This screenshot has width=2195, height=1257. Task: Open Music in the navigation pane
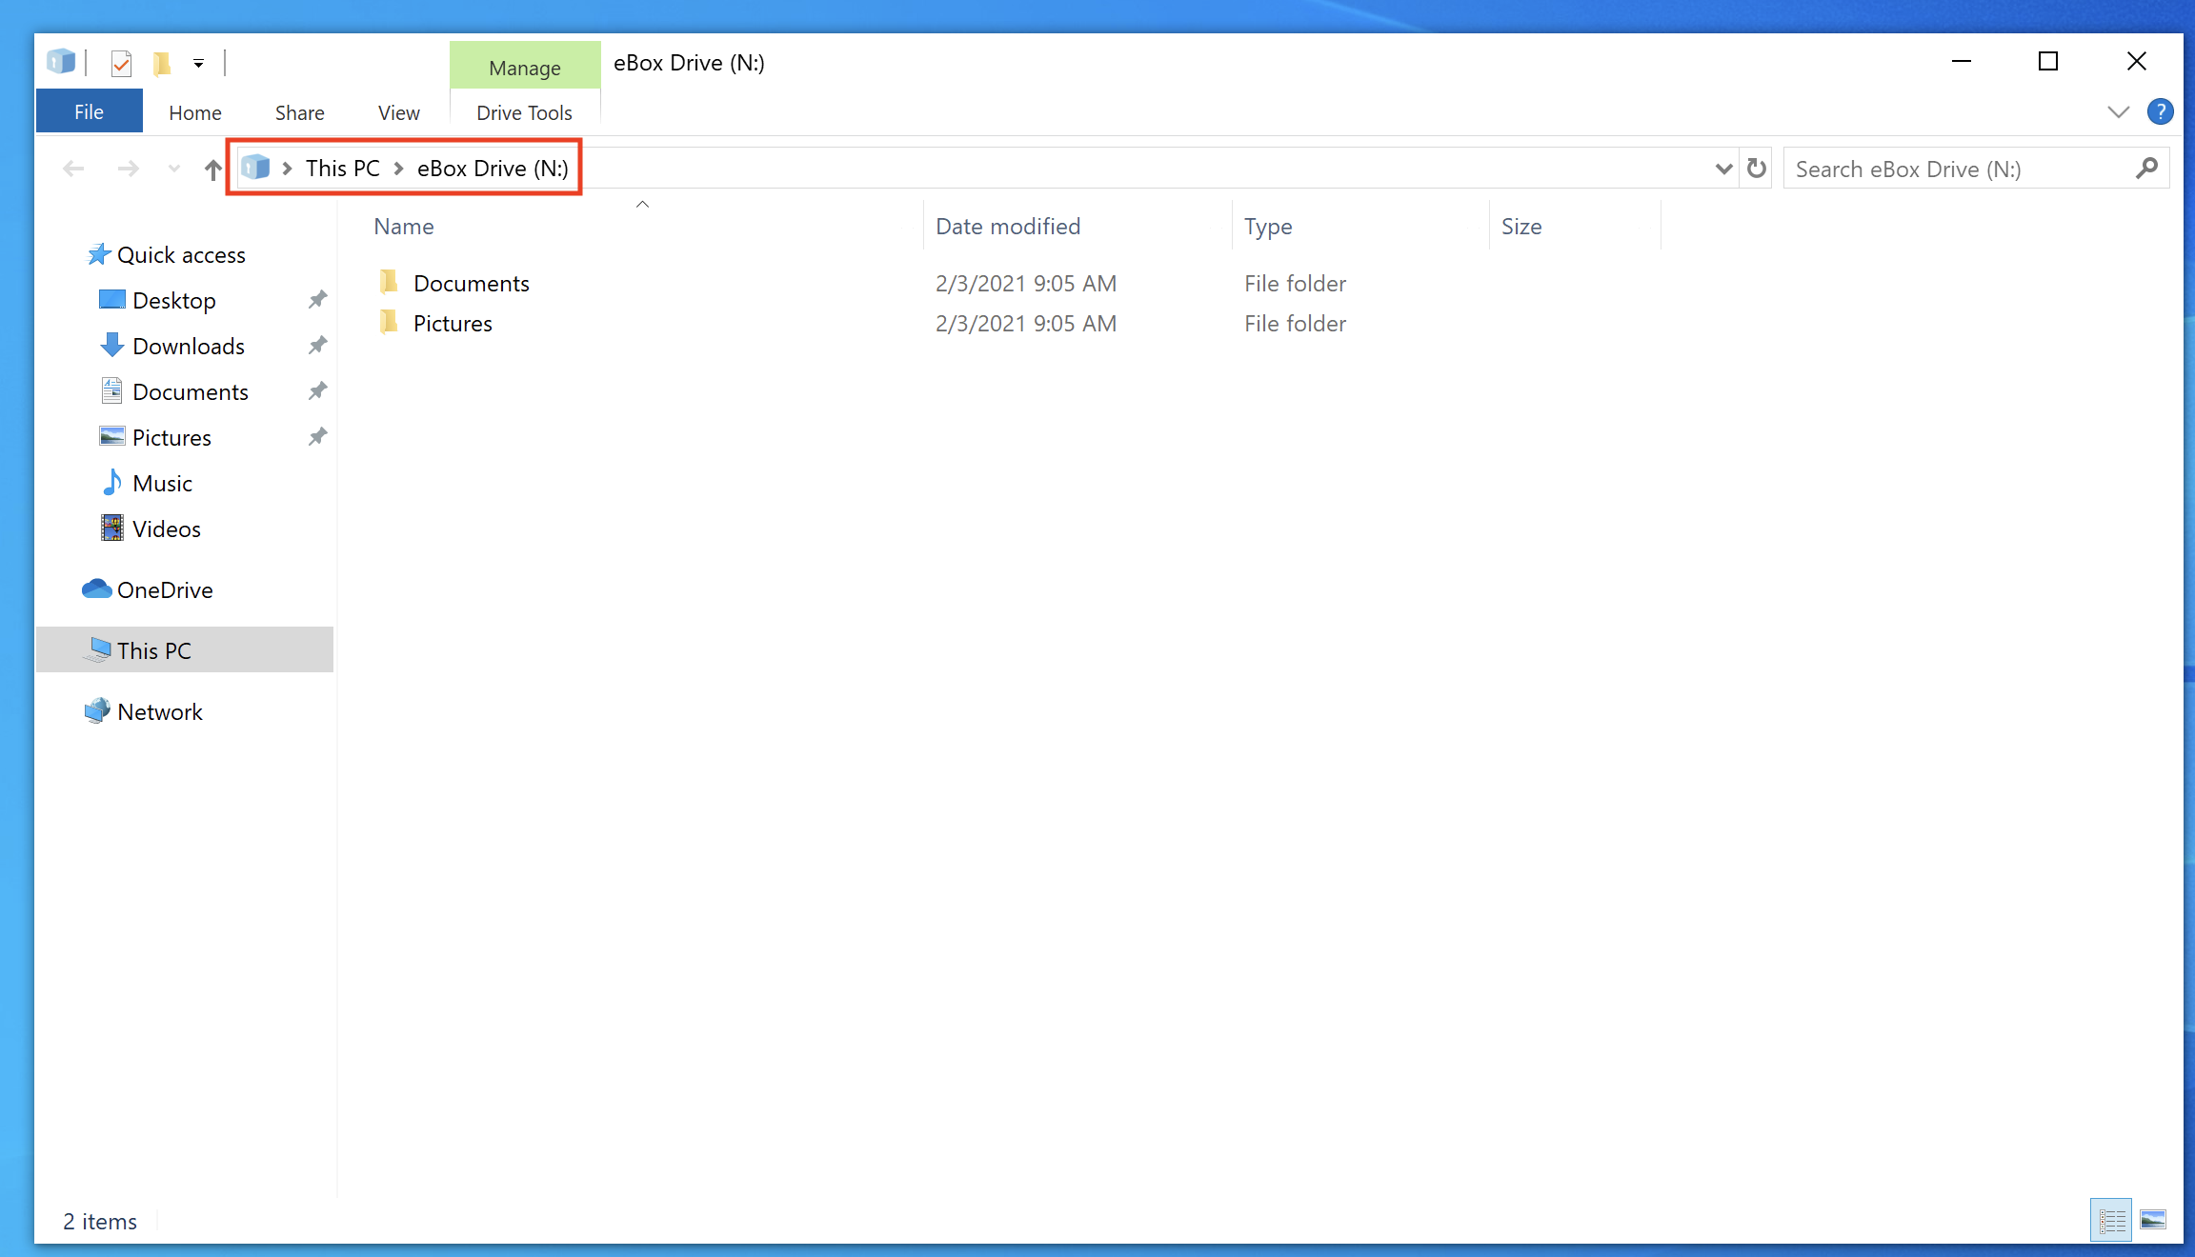click(x=162, y=483)
